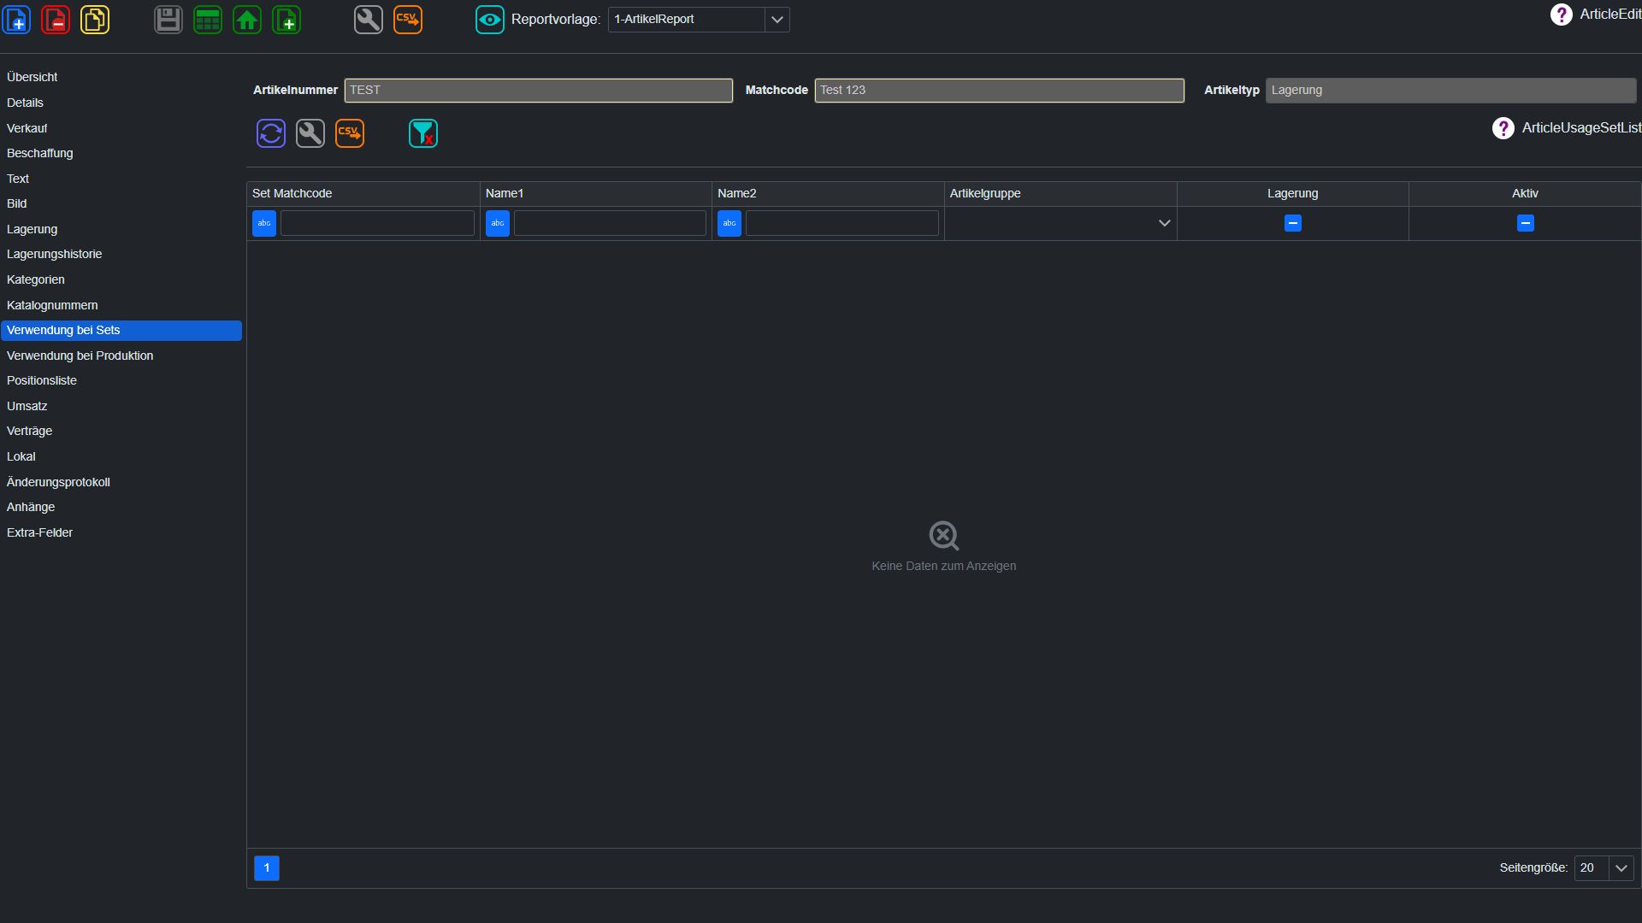Export CSV from the top toolbar
The width and height of the screenshot is (1642, 923).
pyautogui.click(x=408, y=19)
